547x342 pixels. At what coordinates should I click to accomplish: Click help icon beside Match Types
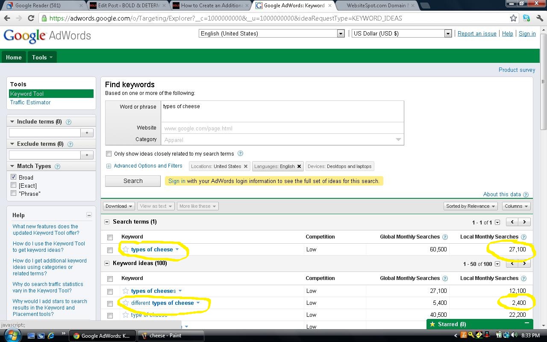point(57,166)
